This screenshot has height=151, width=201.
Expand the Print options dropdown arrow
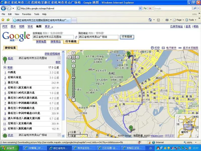pyautogui.click(x=171, y=20)
